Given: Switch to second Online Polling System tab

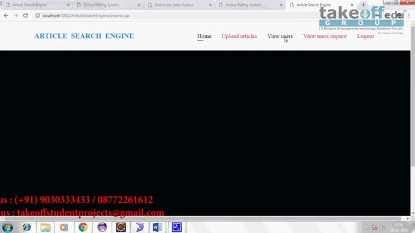Looking at the screenshot, I should click(243, 5).
